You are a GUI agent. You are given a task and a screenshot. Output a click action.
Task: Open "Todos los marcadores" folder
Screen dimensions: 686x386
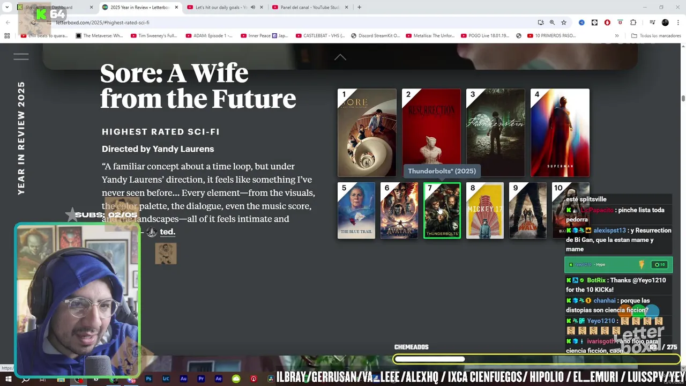click(x=656, y=36)
